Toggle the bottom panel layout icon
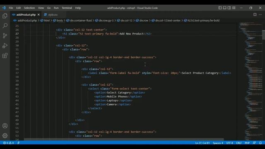Viewport: 265px width, 149px height. click(x=224, y=8)
